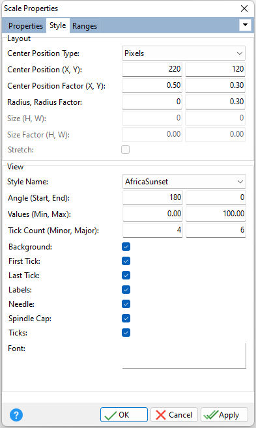Select the Style tab
Screen dimensions: 256x428
tap(57, 25)
